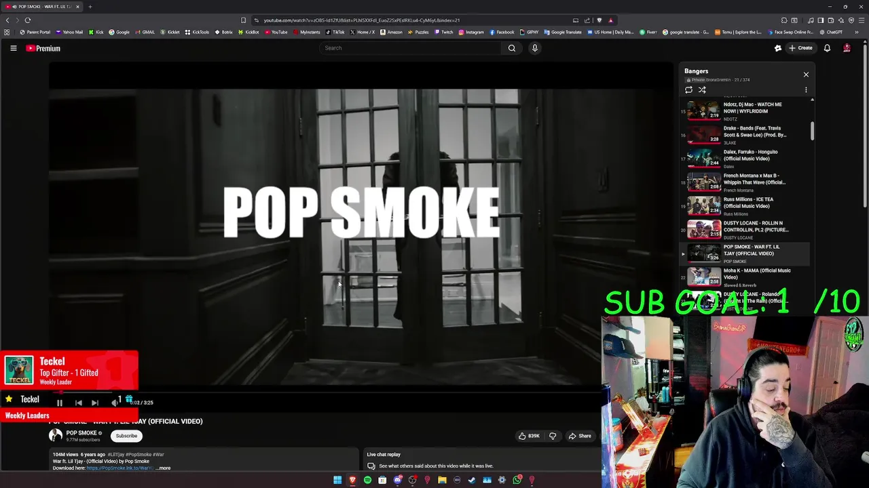This screenshot has height=488, width=869.
Task: Open the YouTube guide hamburger menu
Action: click(13, 48)
